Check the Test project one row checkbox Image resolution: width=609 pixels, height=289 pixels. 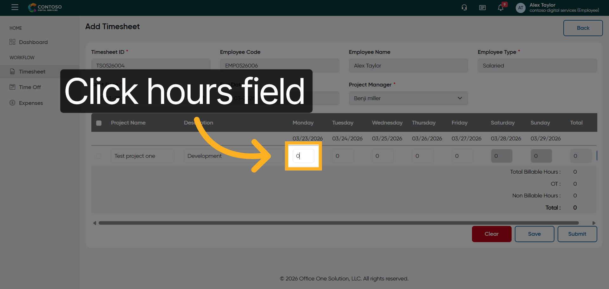point(99,156)
